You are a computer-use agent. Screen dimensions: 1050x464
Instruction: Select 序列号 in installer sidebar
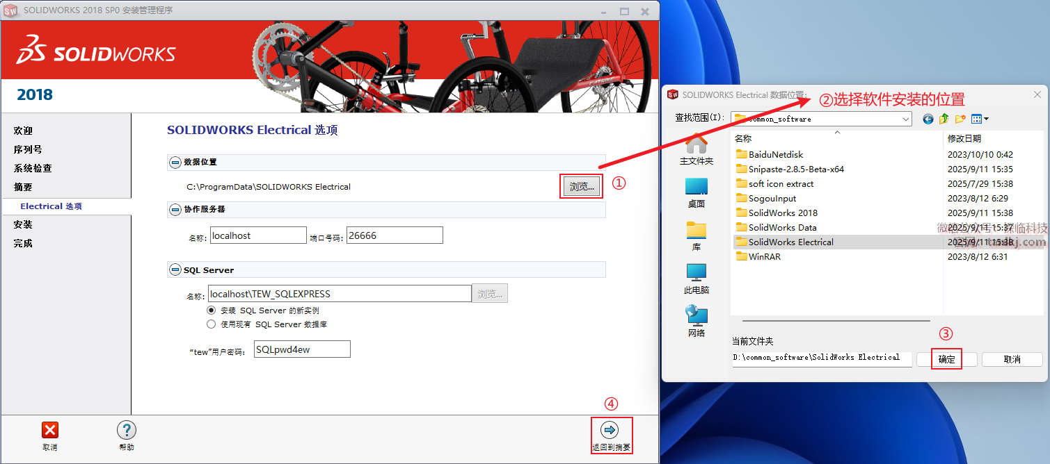tap(28, 149)
